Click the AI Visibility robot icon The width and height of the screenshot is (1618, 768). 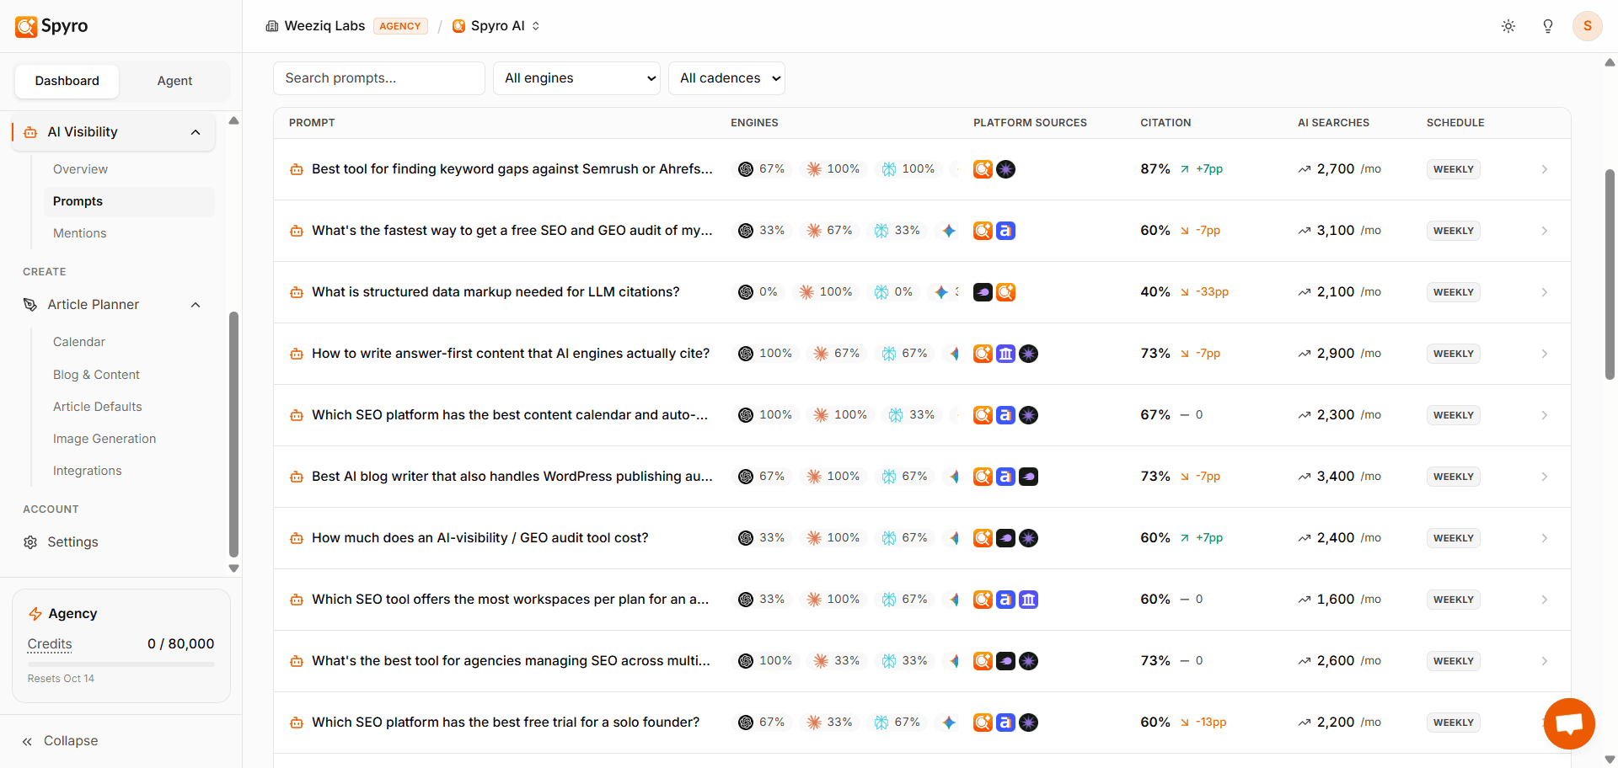[30, 132]
